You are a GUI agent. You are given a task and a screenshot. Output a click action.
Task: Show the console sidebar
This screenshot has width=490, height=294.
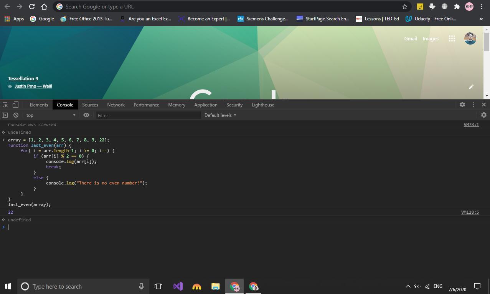pos(5,115)
